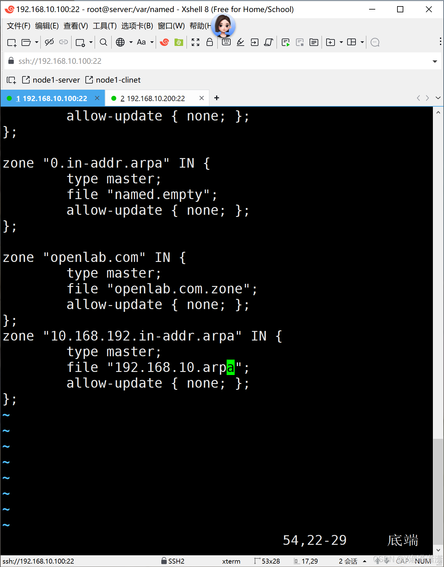Click the node1-server quick button

(51, 80)
